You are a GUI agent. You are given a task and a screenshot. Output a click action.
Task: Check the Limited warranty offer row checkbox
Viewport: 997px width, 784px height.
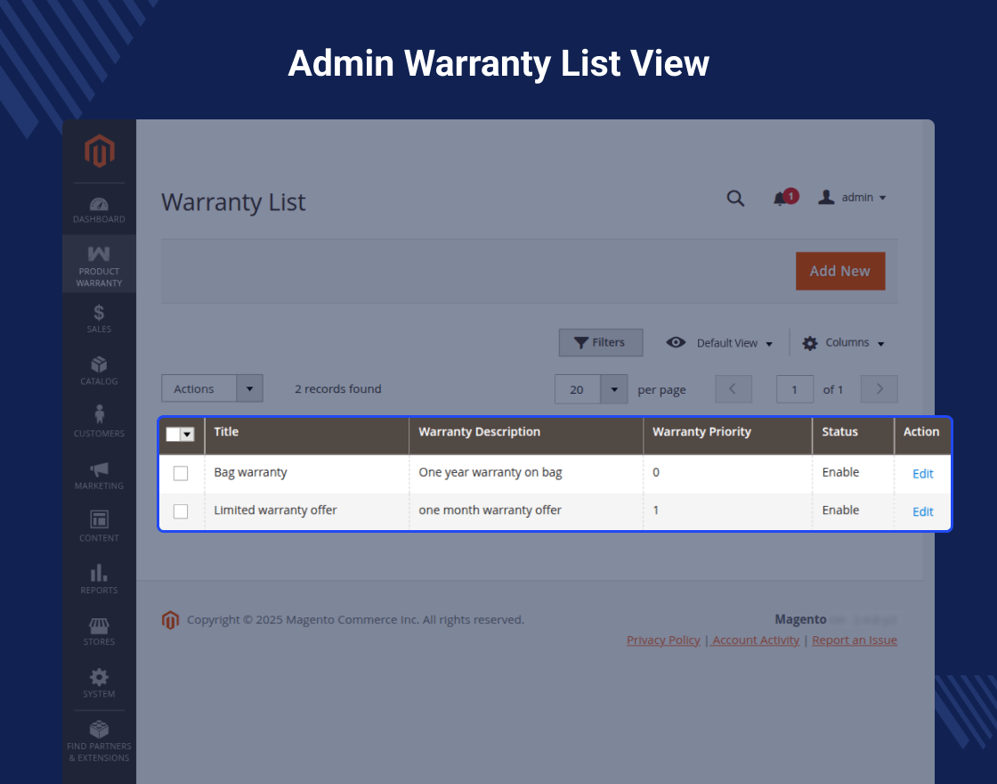[181, 511]
